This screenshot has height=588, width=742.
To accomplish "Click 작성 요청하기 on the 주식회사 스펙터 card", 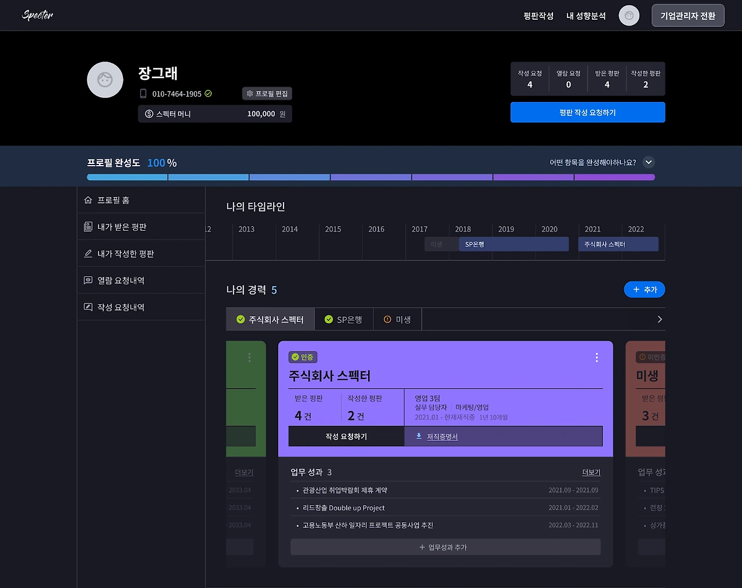I will (x=346, y=436).
